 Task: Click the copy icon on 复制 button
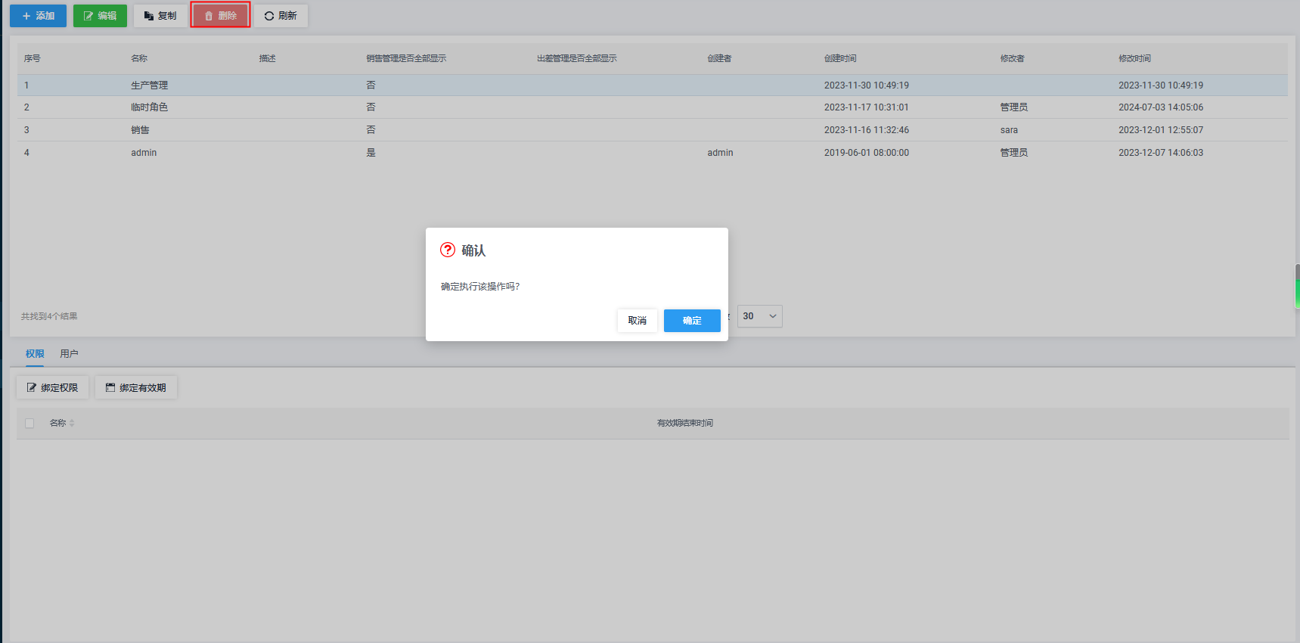click(149, 16)
